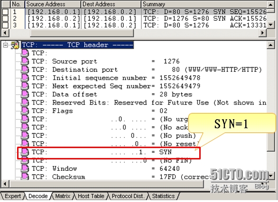This screenshot has height=202, width=278.
Task: Select packet 3 summary ACK=13331
Action: click(x=205, y=25)
